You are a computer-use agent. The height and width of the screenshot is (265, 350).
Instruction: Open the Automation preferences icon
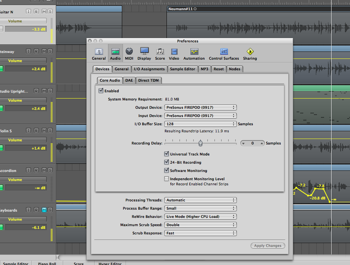194,54
